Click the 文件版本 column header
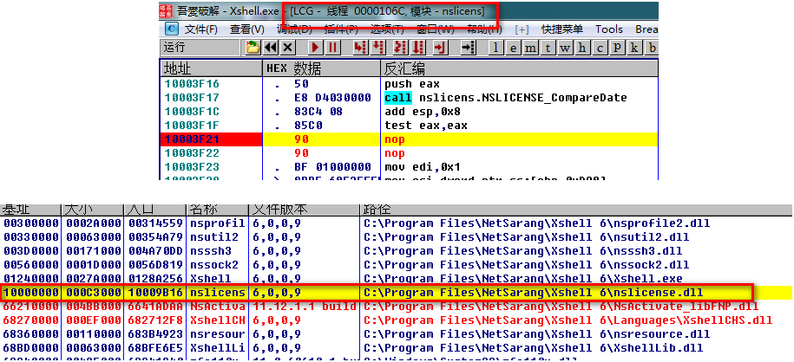The image size is (794, 362). click(x=304, y=209)
